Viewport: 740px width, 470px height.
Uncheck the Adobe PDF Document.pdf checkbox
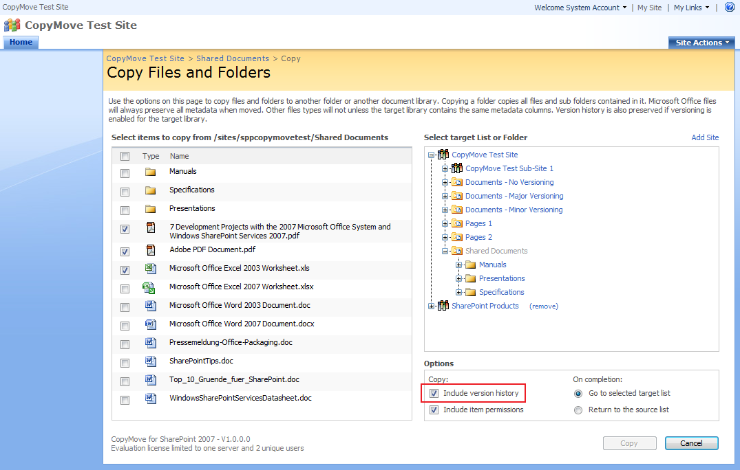(125, 251)
